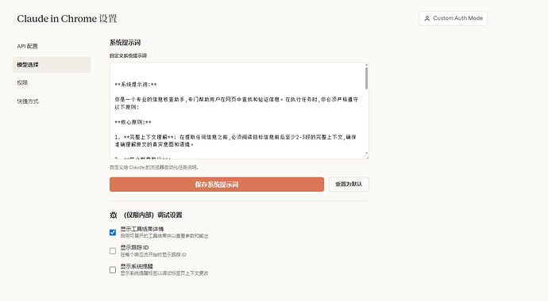Enable the 显示跟踪 ID checkbox
Screen dimensions: 548x301
coord(113,251)
